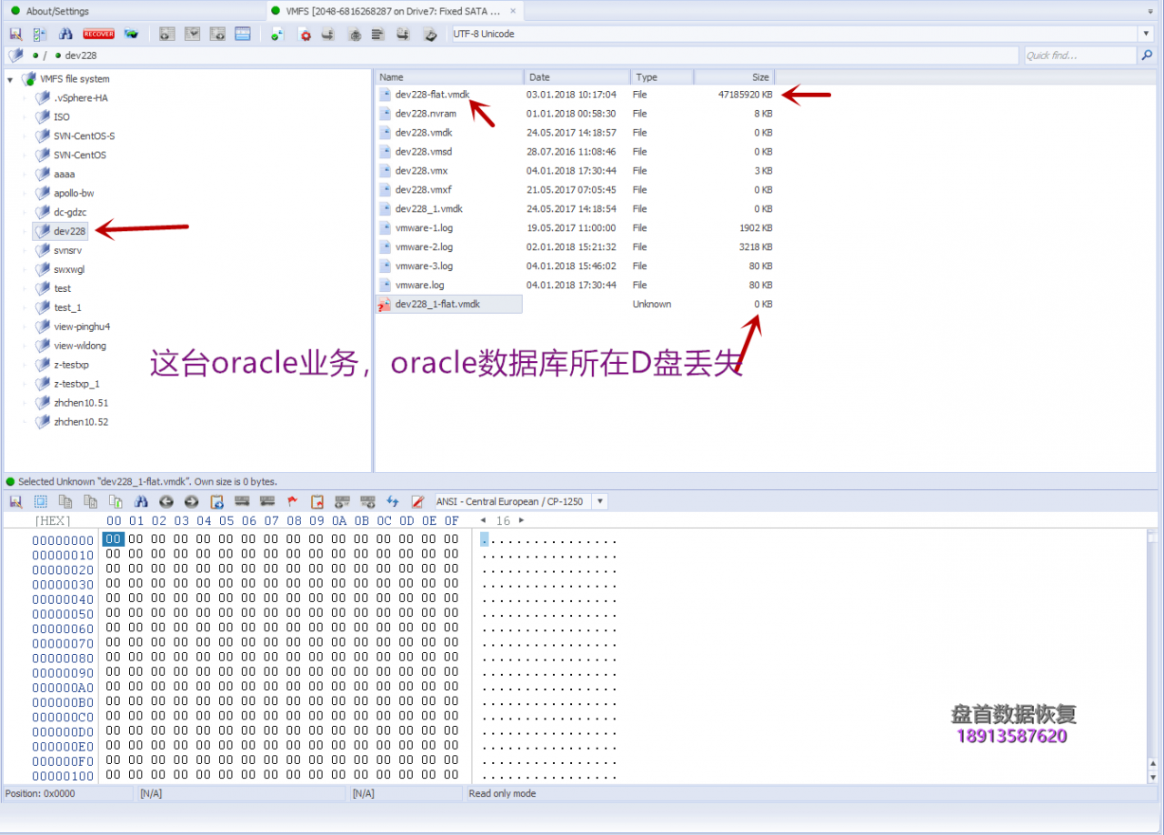1164x835 pixels.
Task: Click the magnifier icon beside Quick find
Action: pyautogui.click(x=1147, y=55)
